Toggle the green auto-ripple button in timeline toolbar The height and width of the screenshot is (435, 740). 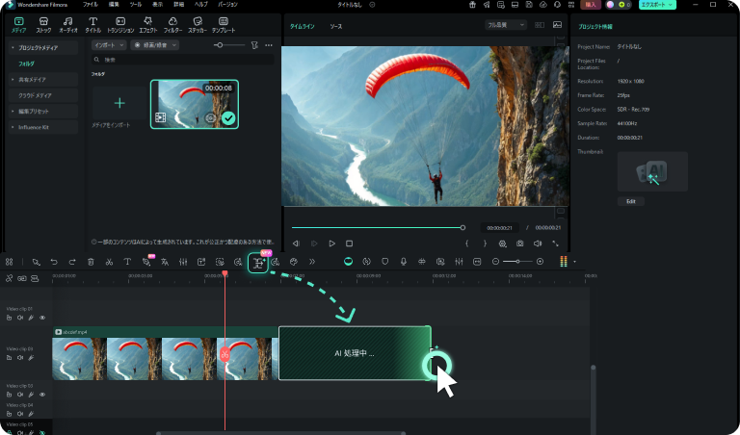348,262
